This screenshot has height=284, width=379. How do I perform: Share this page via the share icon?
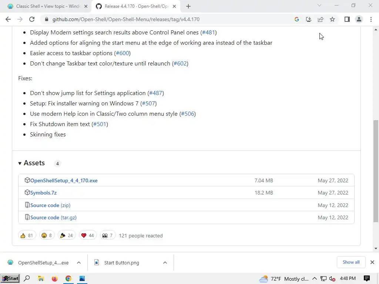click(x=320, y=19)
